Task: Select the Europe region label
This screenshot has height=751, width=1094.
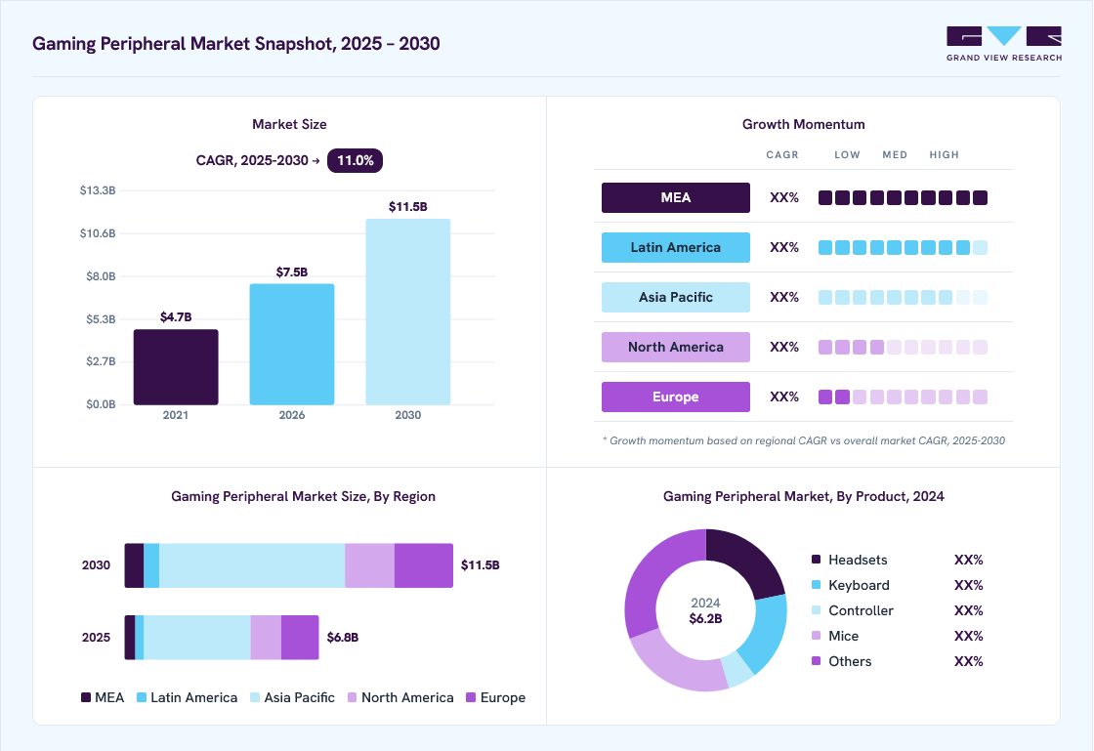Action: click(675, 396)
